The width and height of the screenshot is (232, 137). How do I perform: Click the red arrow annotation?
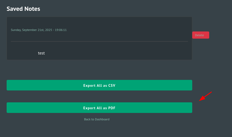[205, 96]
